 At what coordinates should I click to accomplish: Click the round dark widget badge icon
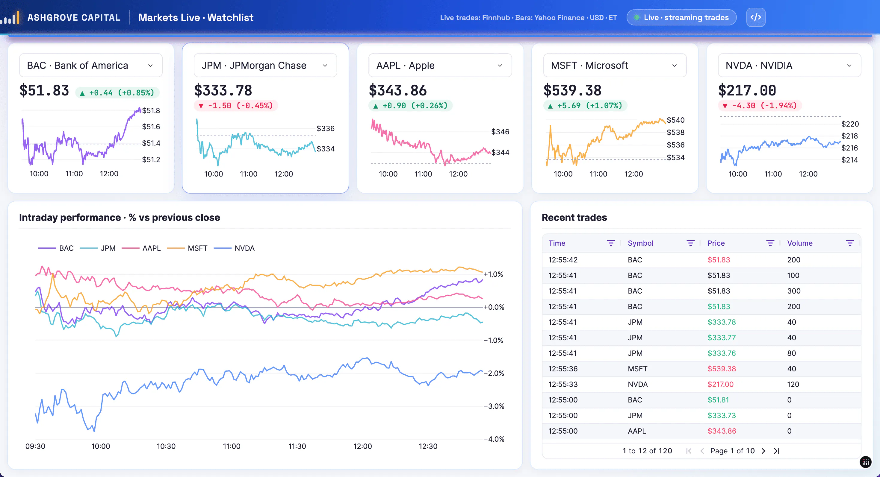tap(865, 462)
